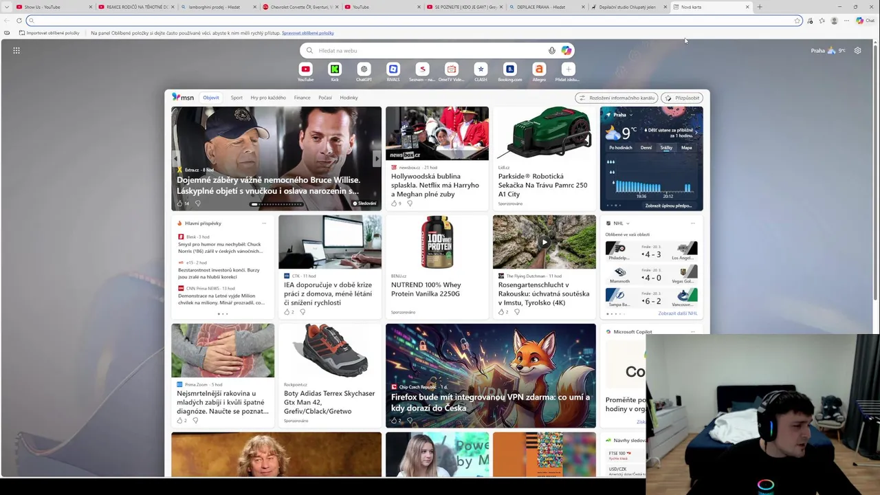This screenshot has height=495, width=880.
Task: Open more options for Hlavní příspěvky card
Action: point(264,223)
